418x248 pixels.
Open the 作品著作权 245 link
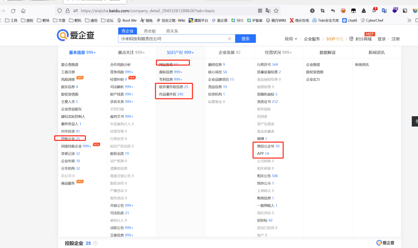[x=171, y=94]
